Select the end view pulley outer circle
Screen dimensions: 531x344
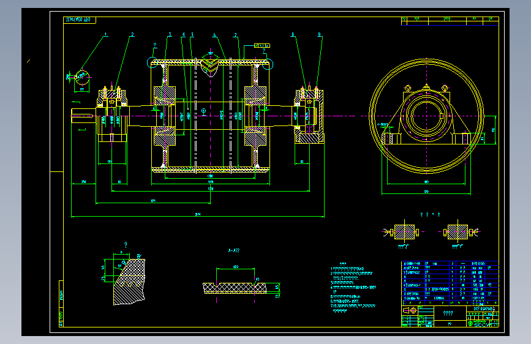pyautogui.click(x=426, y=116)
